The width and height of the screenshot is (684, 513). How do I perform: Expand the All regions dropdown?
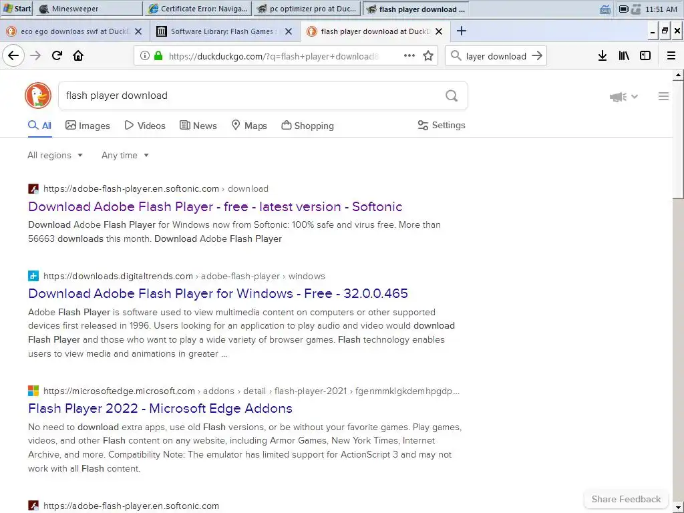(55, 155)
